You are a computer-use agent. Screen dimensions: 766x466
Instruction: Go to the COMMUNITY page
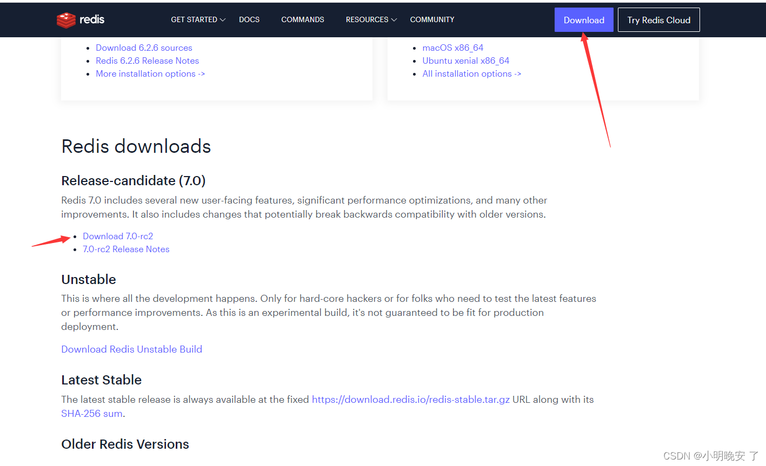pos(432,19)
